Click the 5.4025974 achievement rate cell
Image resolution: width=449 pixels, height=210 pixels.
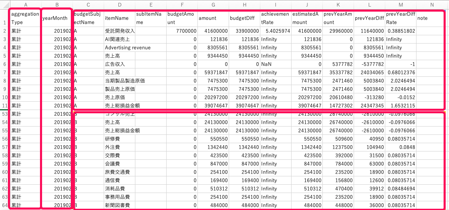click(275, 31)
